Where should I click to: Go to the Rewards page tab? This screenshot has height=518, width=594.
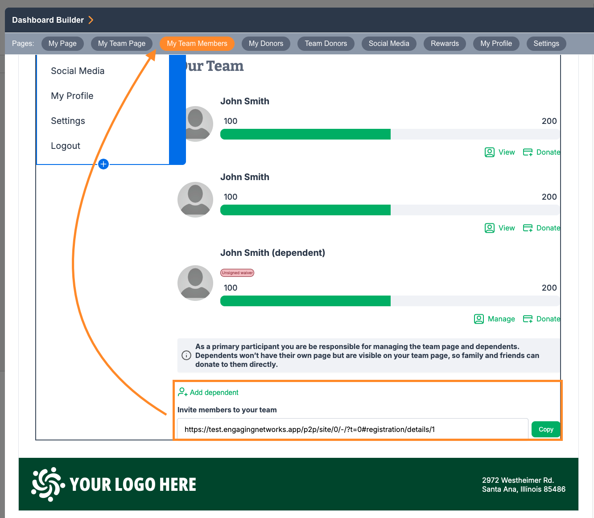click(x=445, y=43)
